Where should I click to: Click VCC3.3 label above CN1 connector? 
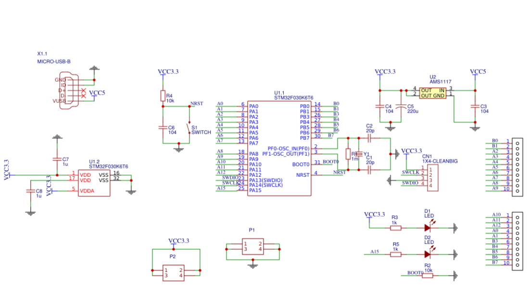tap(411, 151)
